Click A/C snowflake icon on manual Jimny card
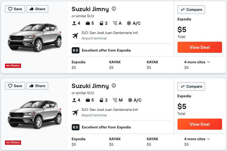 click(x=130, y=100)
